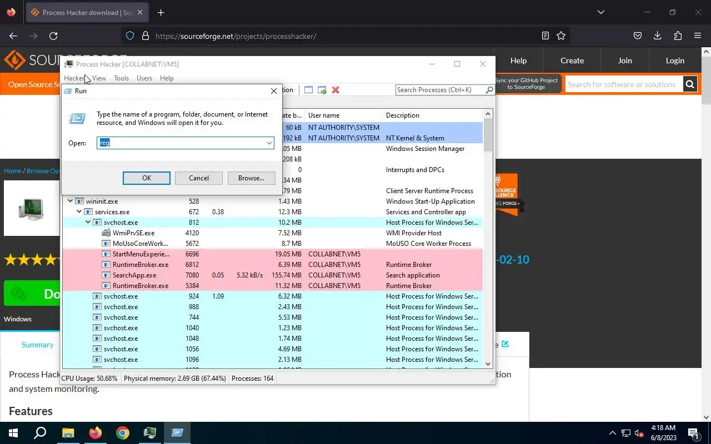The image size is (711, 444).
Task: Click the find window and thread icon with green arrow
Action: coord(322,90)
